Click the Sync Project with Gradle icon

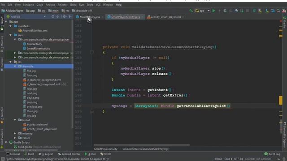point(254,11)
